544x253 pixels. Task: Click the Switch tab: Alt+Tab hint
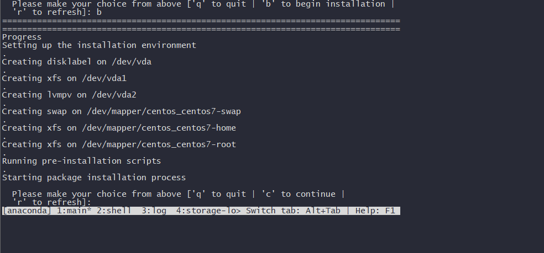click(293, 211)
